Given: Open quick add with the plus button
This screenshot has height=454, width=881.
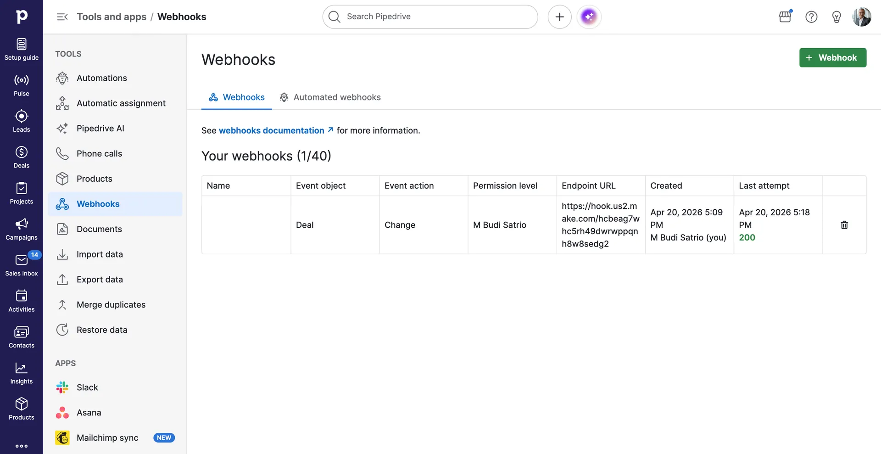Looking at the screenshot, I should tap(559, 17).
